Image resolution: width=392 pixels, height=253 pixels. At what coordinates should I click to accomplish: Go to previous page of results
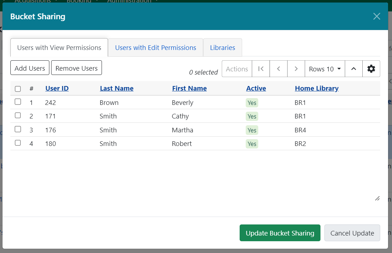click(x=278, y=69)
